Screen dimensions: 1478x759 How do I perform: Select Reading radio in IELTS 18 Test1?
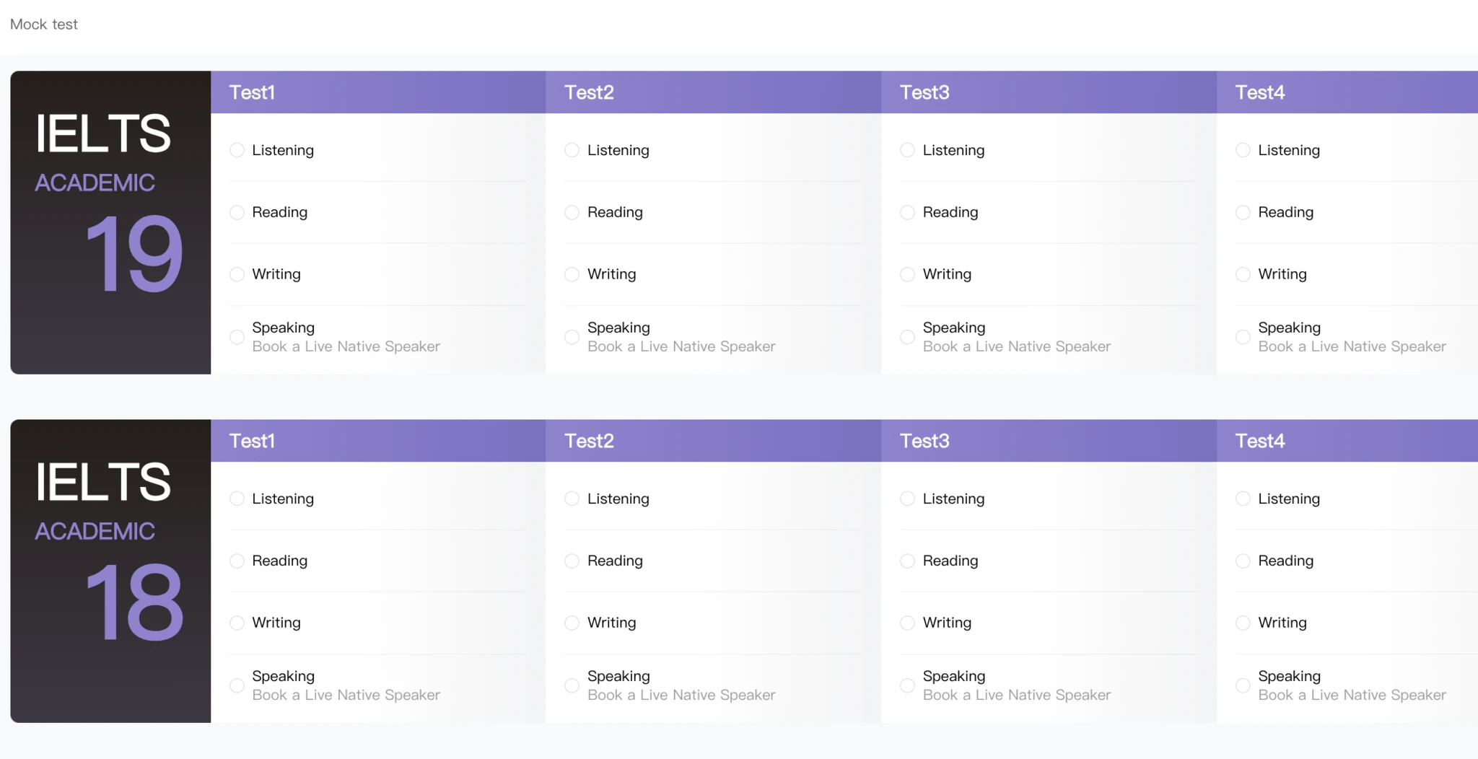tap(237, 561)
